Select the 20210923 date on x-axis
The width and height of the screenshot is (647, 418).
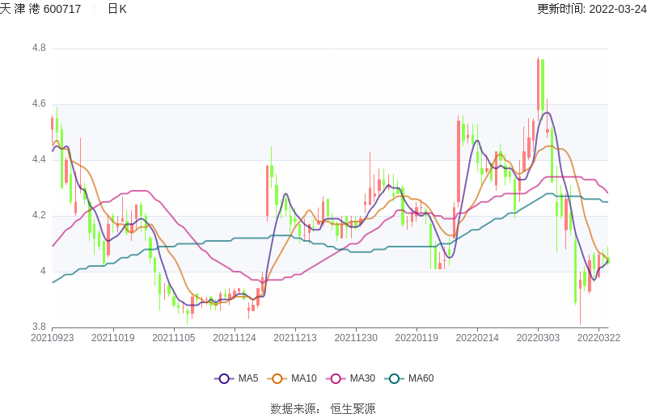[52, 339]
